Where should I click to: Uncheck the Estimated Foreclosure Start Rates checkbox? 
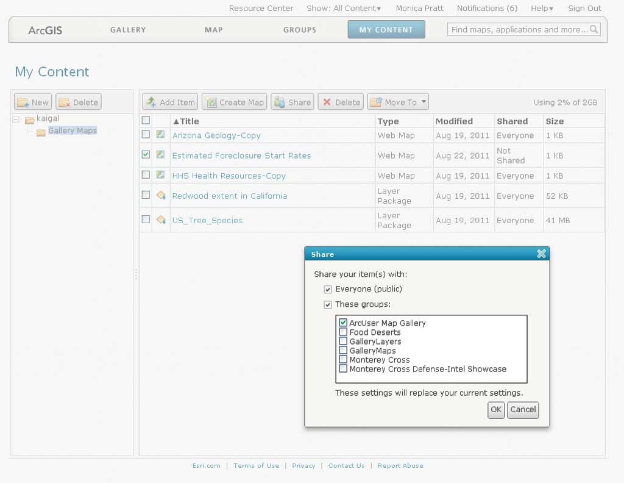(x=146, y=154)
